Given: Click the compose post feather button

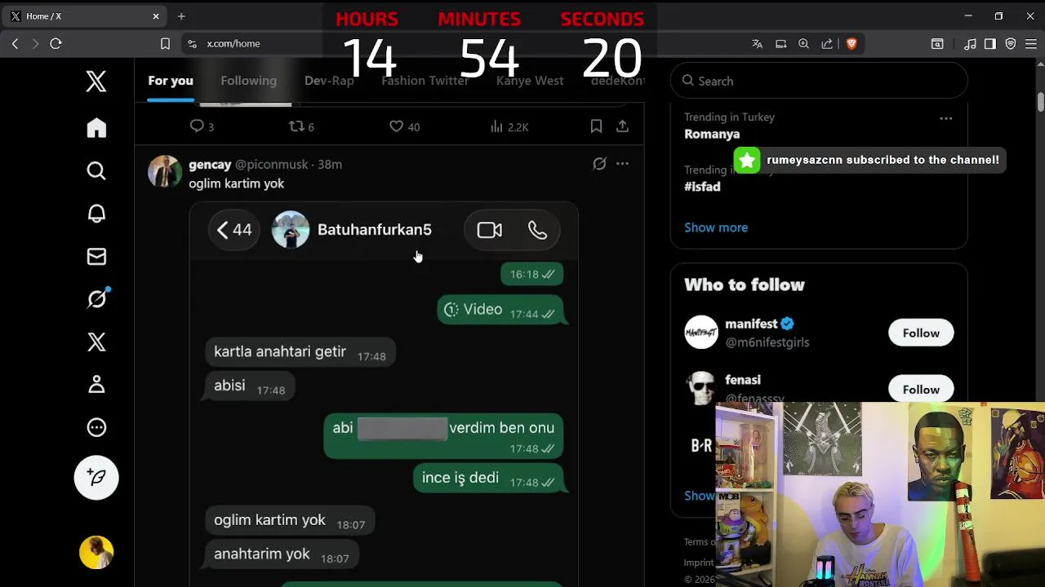Looking at the screenshot, I should click(x=96, y=478).
